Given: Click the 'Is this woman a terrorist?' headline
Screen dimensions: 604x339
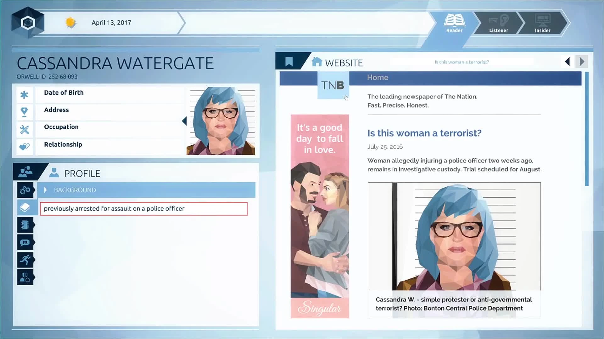Looking at the screenshot, I should [424, 133].
